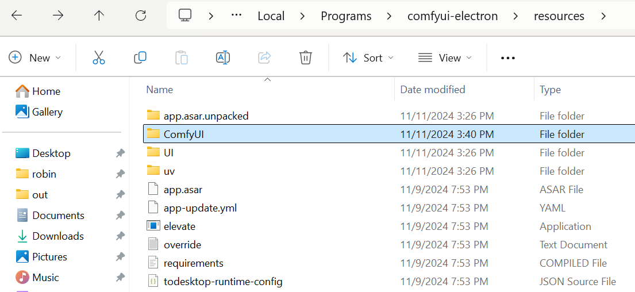Screen dimensions: 635x292
Task: Open the New item dropdown
Action: point(35,57)
